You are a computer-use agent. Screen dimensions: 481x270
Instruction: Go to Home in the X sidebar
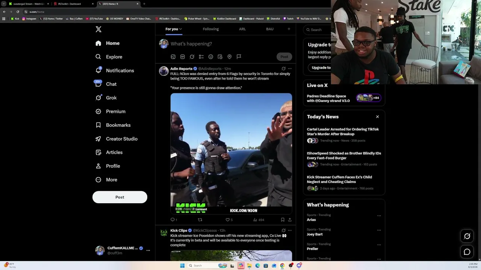pos(107,43)
